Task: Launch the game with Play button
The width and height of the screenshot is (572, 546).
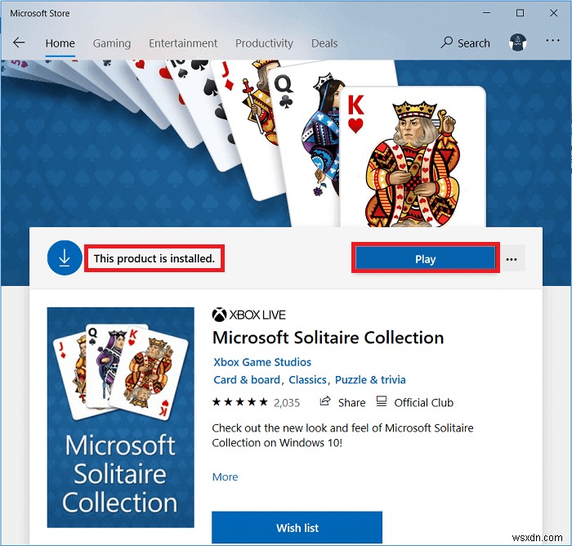Action: point(426,259)
